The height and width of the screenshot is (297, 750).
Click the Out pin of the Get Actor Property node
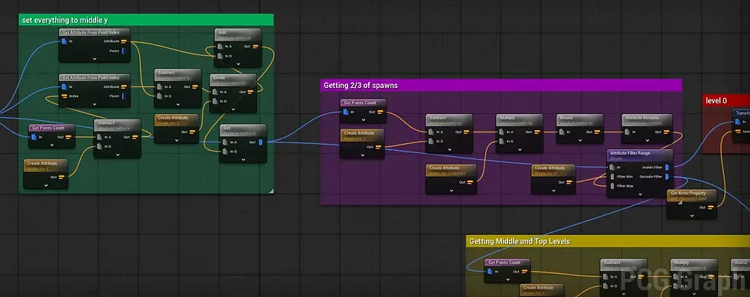711,207
